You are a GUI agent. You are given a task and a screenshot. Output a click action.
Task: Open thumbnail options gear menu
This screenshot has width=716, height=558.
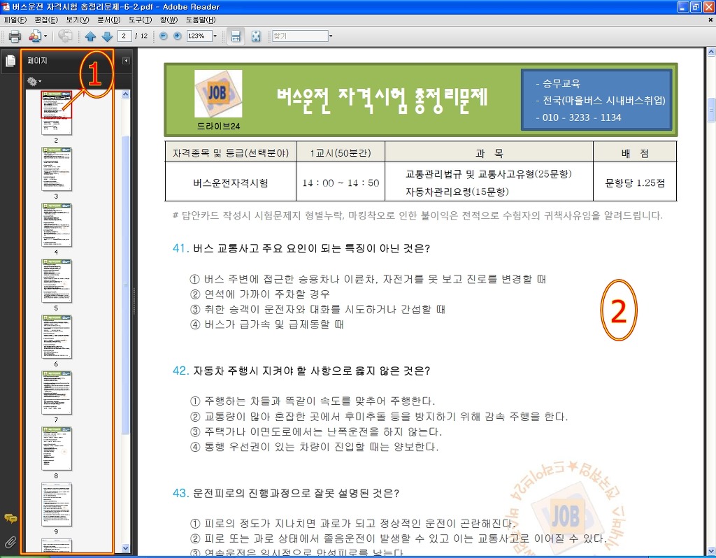click(34, 81)
